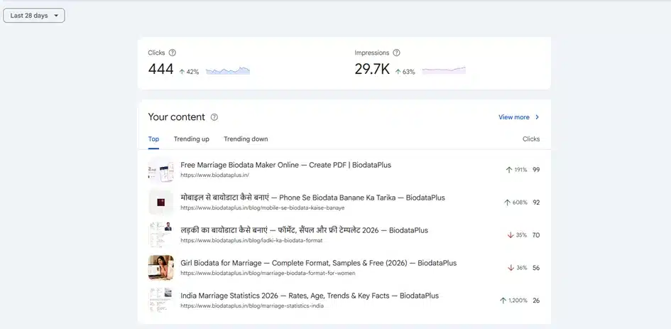
Task: Switch to the Trending up tab
Action: point(191,139)
